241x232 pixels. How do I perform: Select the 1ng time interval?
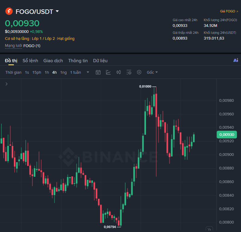(x=64, y=72)
